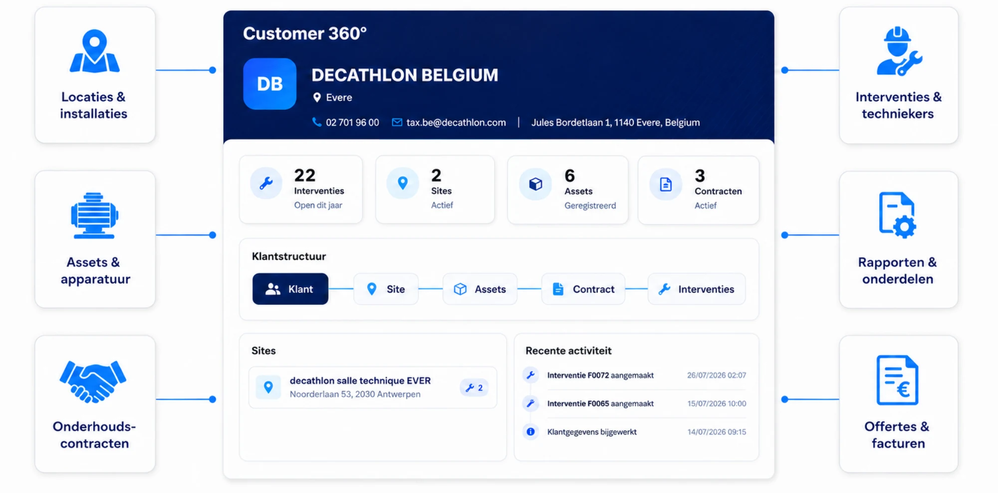
Task: Select the Assets step in Klantstructuur
Action: [x=480, y=289]
